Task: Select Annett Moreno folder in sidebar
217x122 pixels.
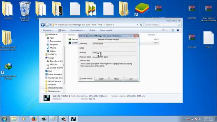Action: [54, 81]
